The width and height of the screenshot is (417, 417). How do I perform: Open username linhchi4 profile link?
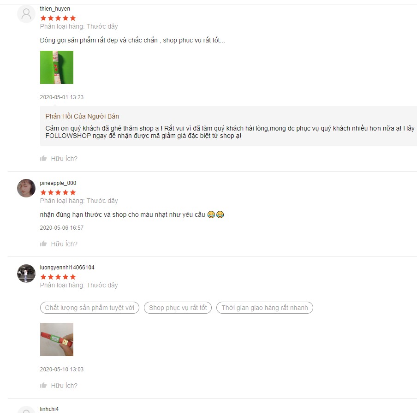pos(49,409)
